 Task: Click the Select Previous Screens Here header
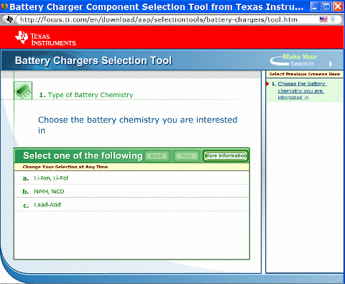305,74
